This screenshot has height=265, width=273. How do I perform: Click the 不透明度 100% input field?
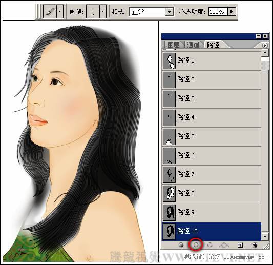(x=218, y=12)
